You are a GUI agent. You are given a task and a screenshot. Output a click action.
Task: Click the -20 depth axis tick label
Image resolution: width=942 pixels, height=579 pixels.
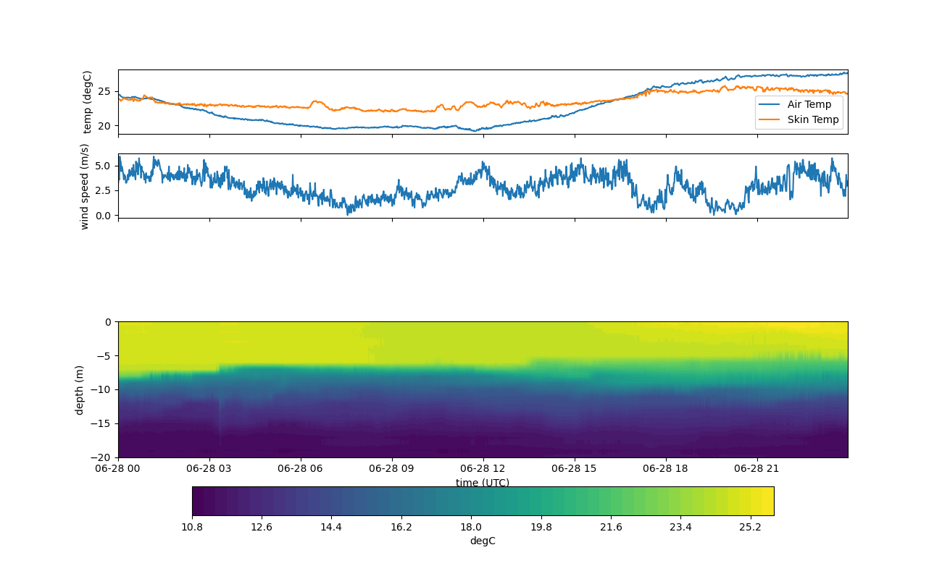tap(103, 457)
